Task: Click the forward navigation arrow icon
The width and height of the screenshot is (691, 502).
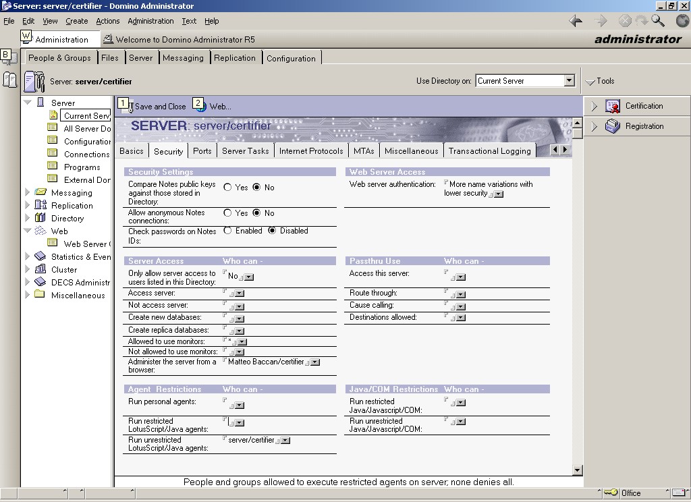Action: click(x=600, y=21)
